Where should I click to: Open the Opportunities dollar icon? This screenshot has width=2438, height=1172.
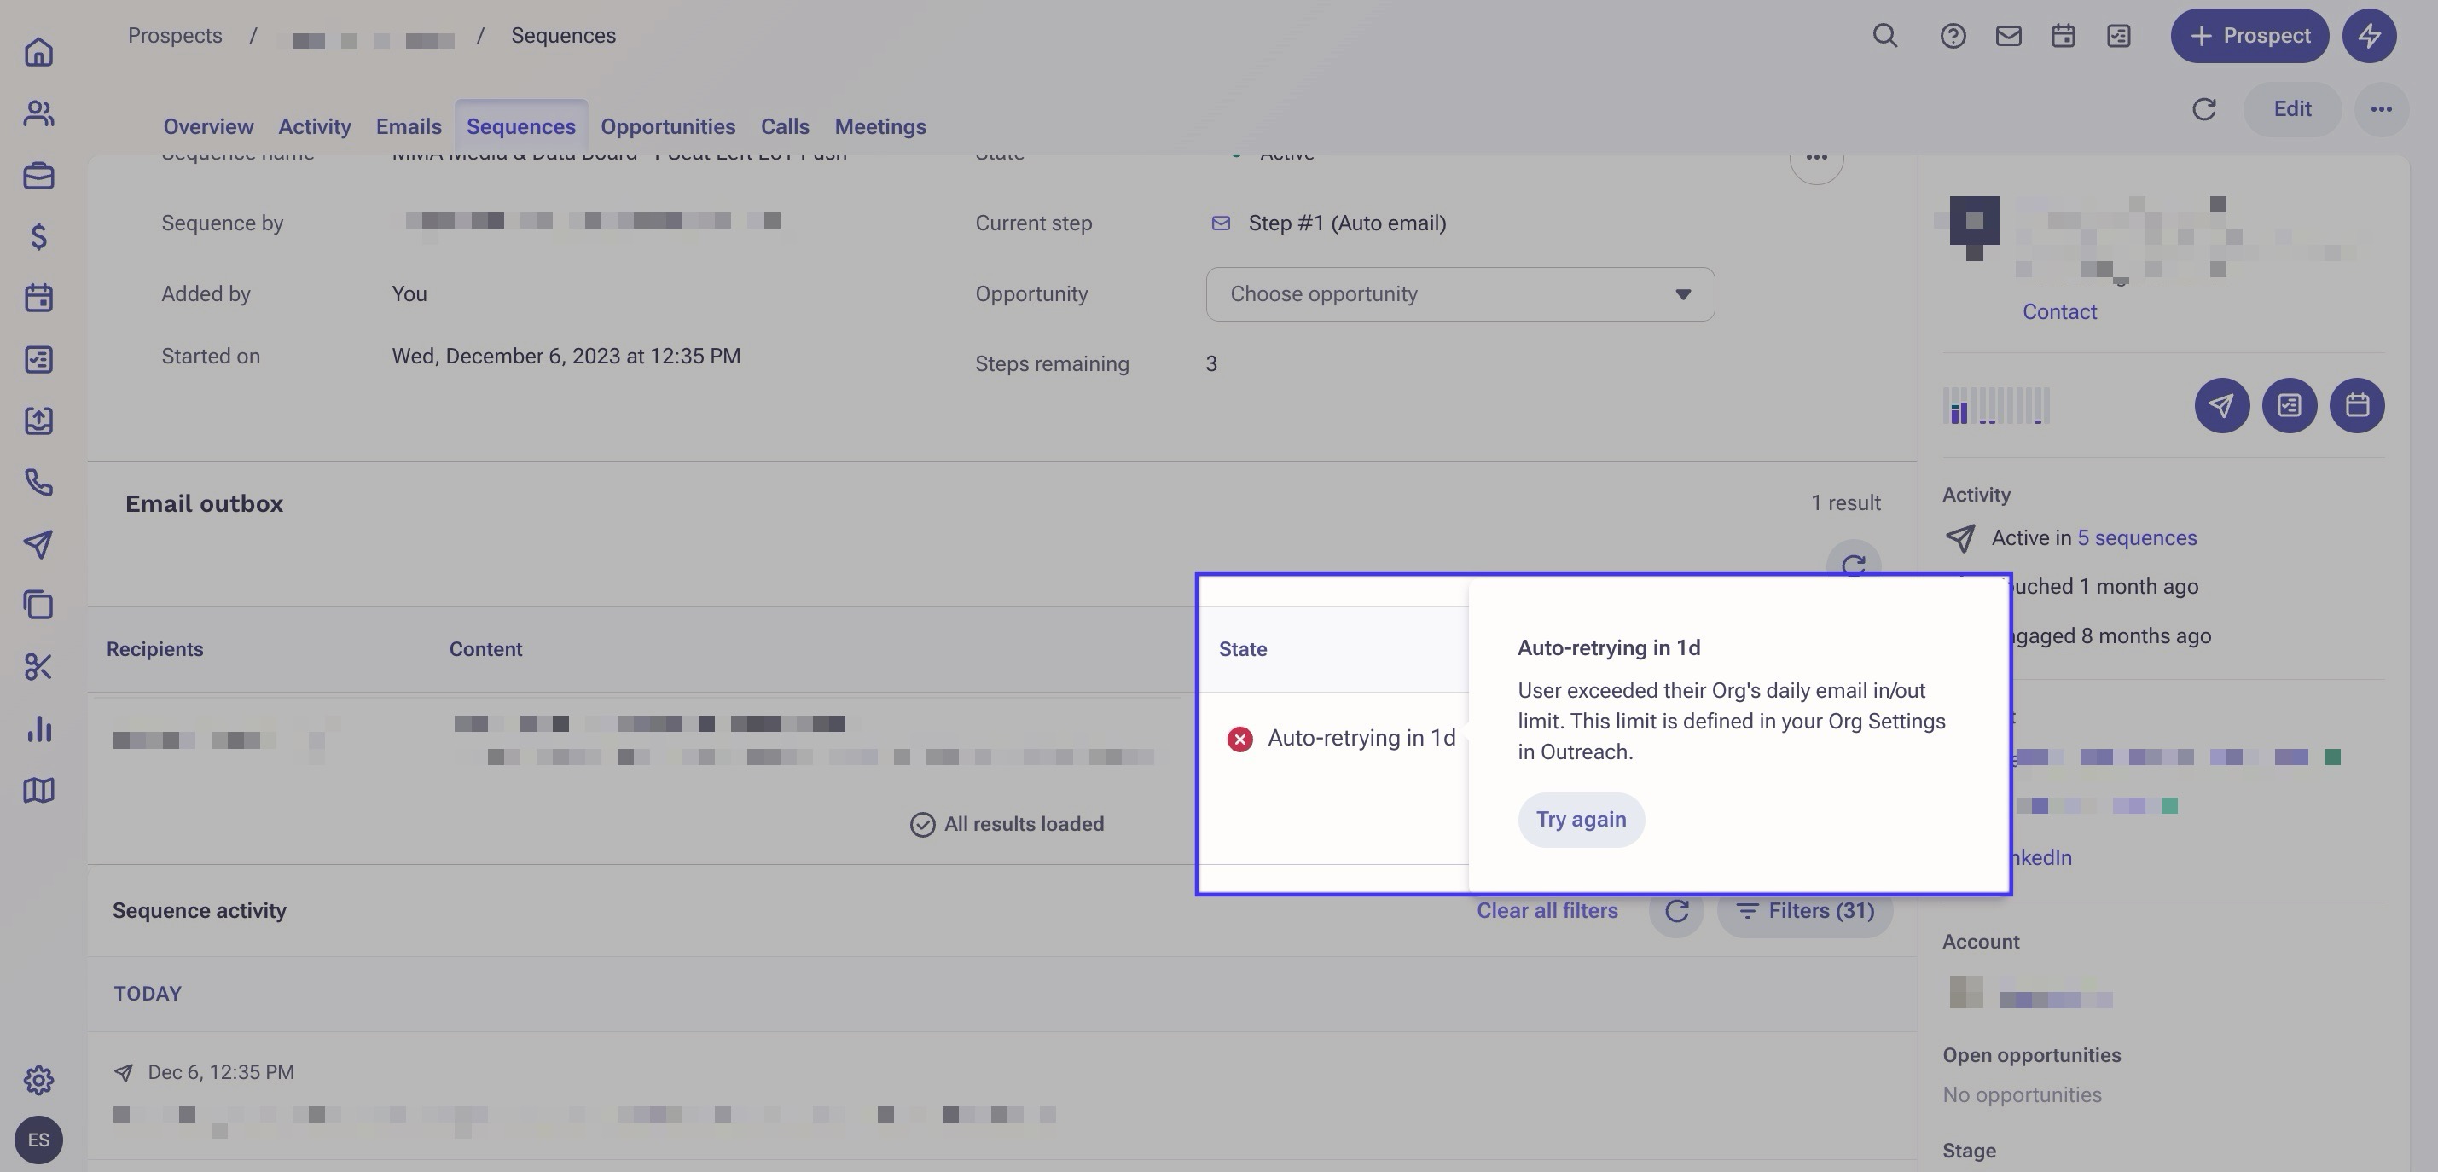click(38, 235)
